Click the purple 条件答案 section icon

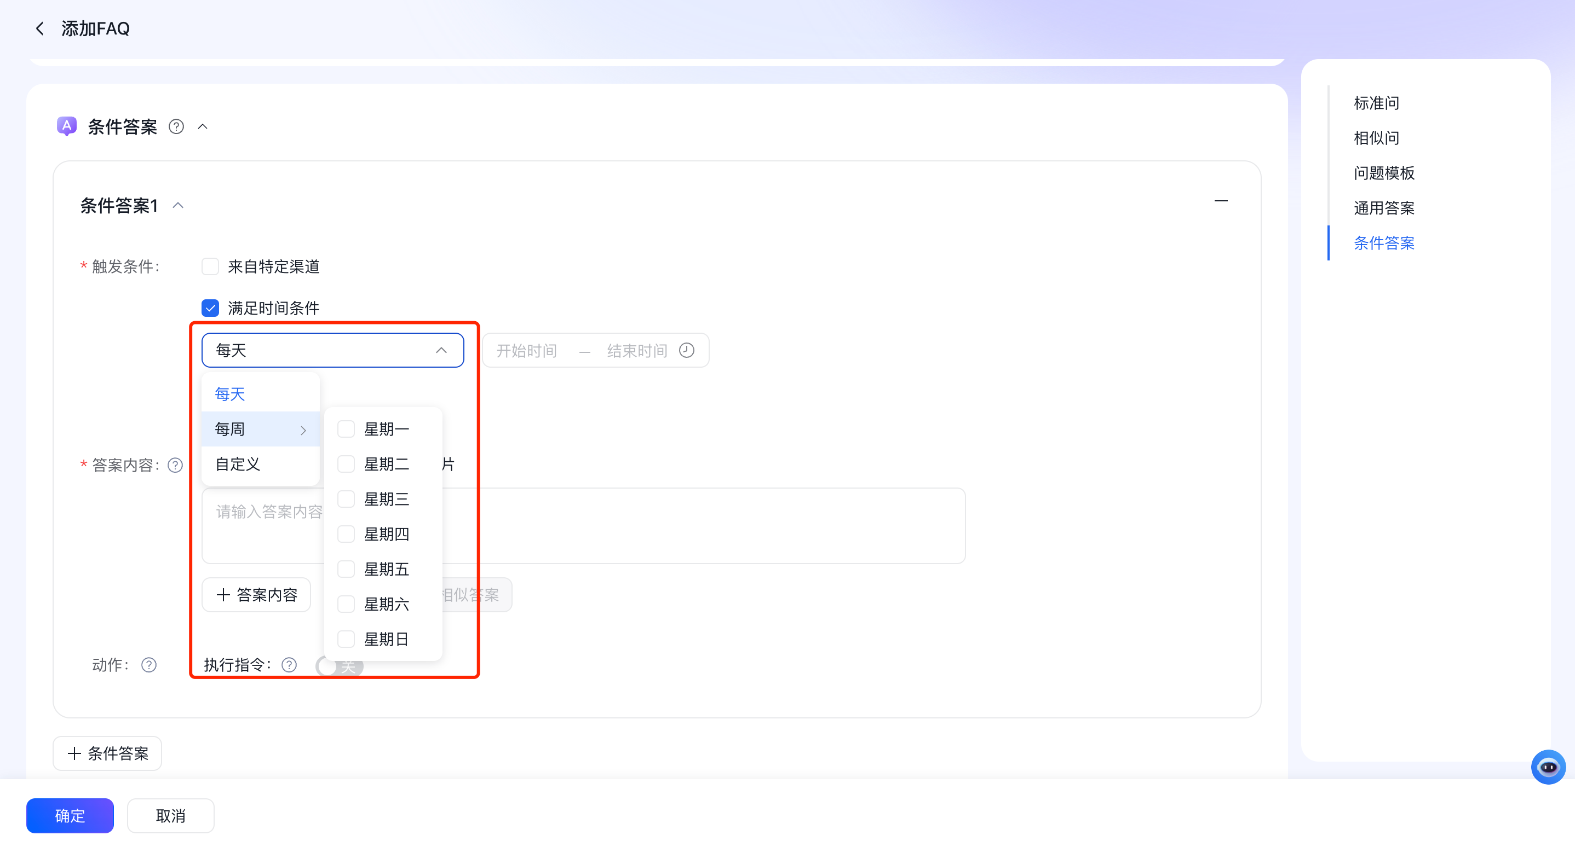[x=66, y=126]
